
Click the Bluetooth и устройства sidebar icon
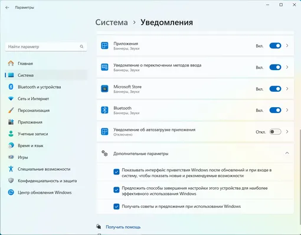pyautogui.click(x=11, y=87)
